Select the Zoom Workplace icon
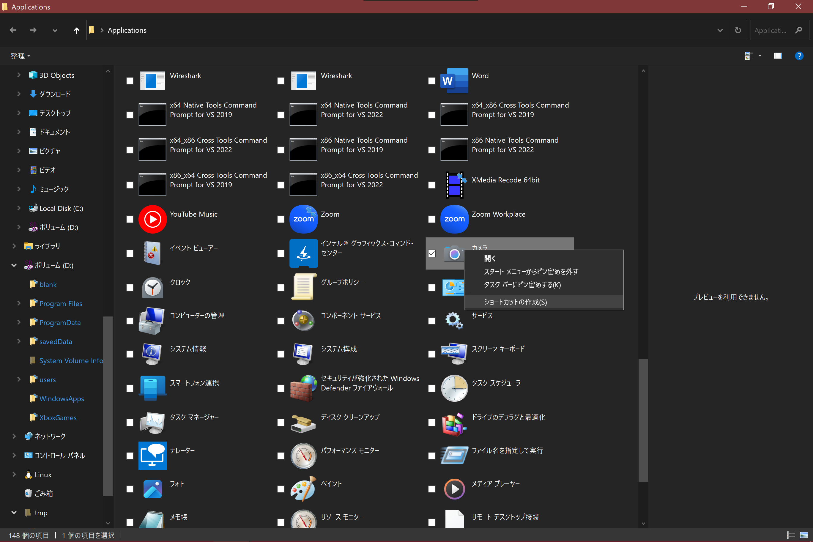813x542 pixels. tap(454, 219)
